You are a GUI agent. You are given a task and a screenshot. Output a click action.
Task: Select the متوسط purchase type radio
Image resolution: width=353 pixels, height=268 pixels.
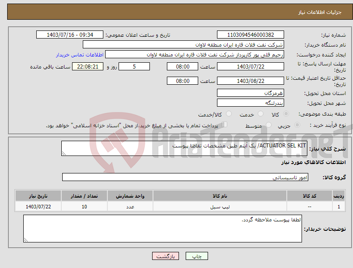pyautogui.click(x=268, y=125)
